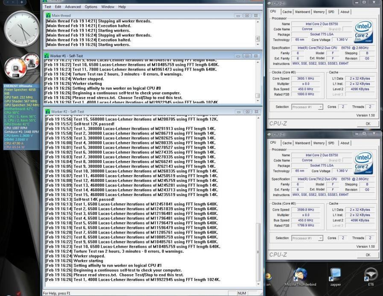Click 'GPU Takt: 232 MHz' in EVEREST gadget

(x=18, y=97)
